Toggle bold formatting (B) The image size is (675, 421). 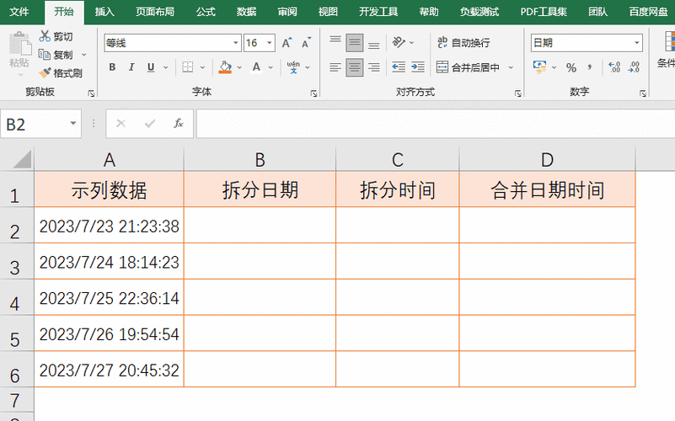tap(112, 67)
